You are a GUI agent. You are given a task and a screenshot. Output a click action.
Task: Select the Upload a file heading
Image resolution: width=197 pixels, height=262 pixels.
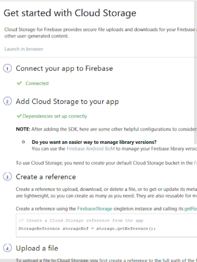pos(37,248)
